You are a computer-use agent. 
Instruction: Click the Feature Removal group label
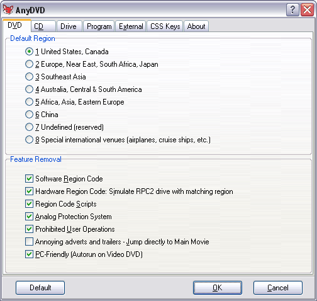click(36, 159)
